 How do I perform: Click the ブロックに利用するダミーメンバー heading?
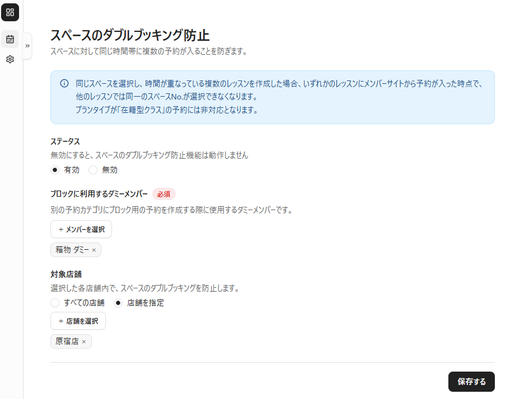[99, 194]
